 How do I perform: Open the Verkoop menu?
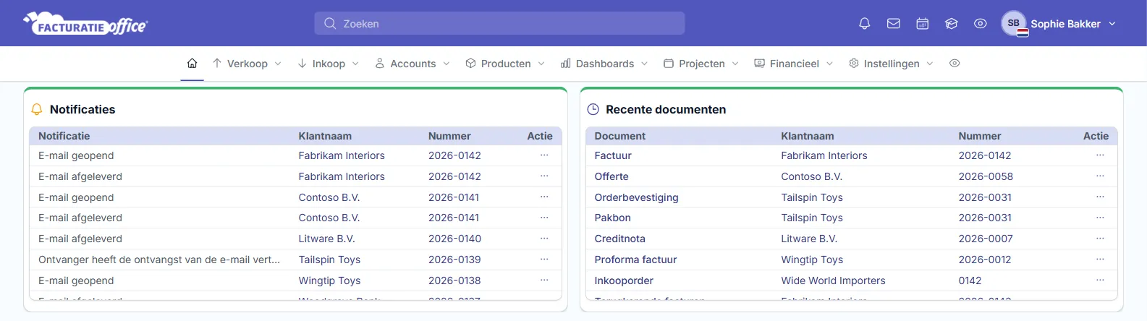click(x=247, y=64)
